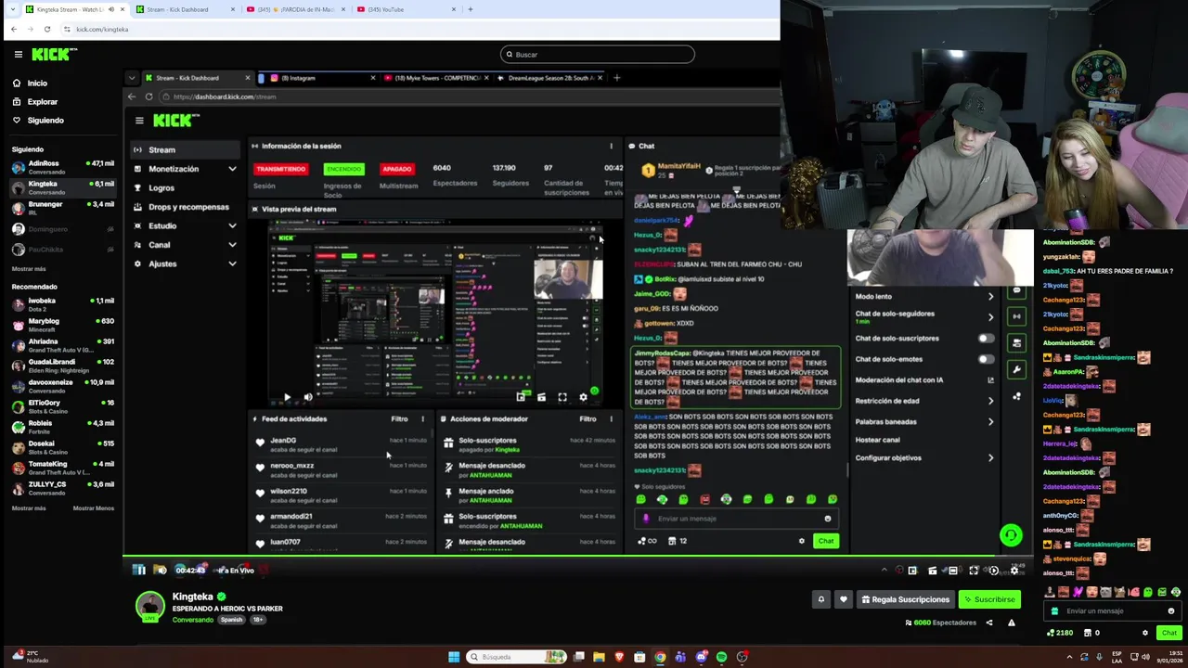Play the dashboard stream preview
The image size is (1188, 668).
(287, 397)
